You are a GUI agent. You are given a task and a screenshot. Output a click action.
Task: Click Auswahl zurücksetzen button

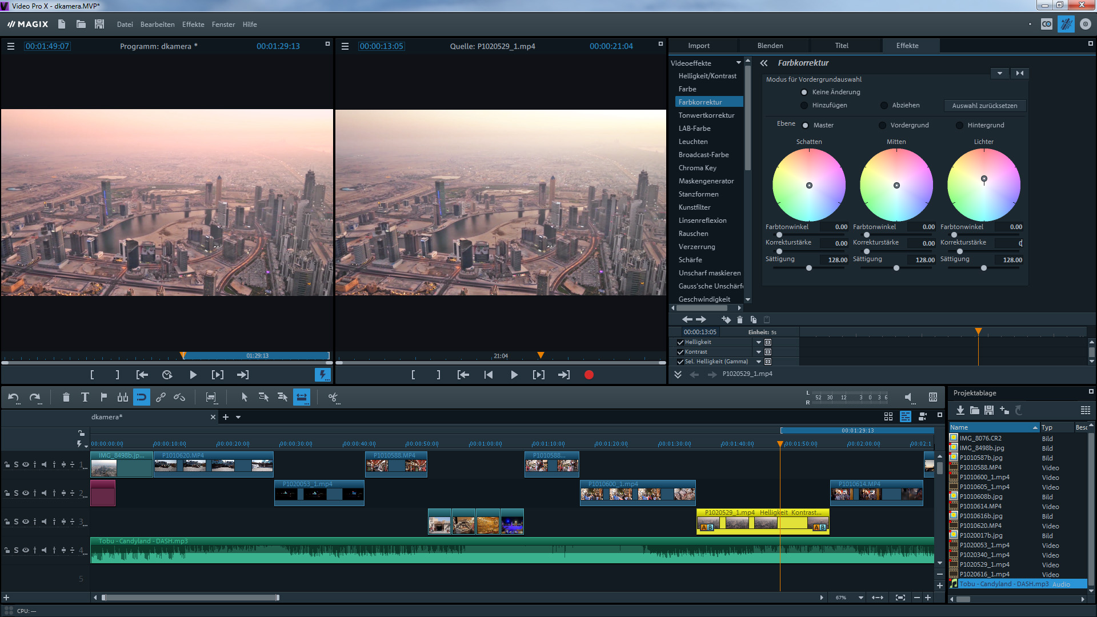coord(984,106)
